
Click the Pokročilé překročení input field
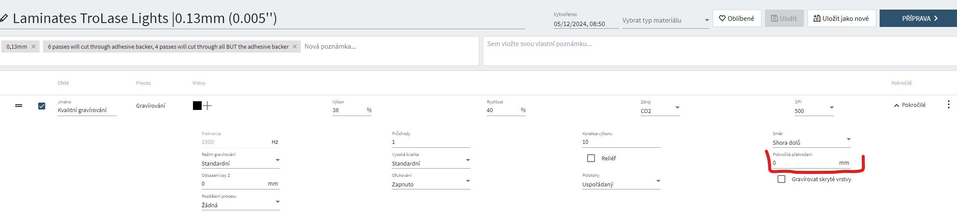click(804, 163)
